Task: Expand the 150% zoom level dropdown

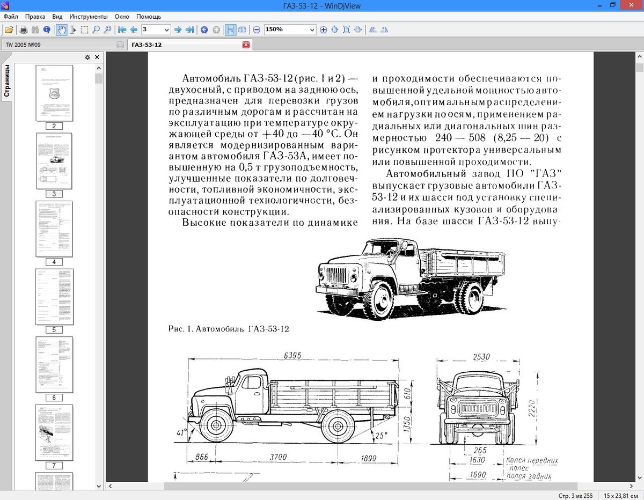Action: pos(312,30)
